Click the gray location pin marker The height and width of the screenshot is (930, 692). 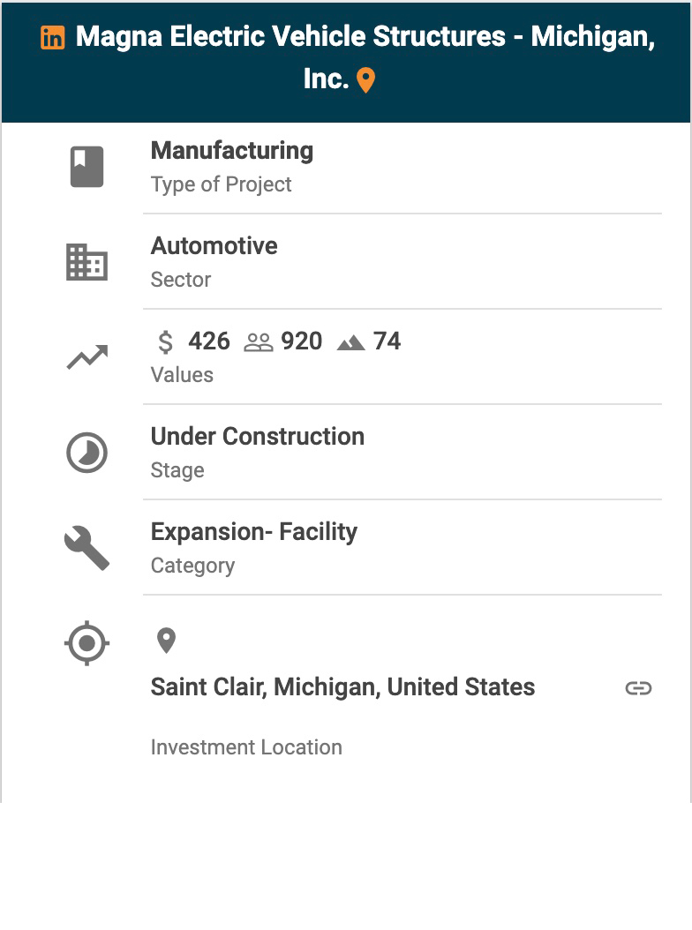pos(166,641)
